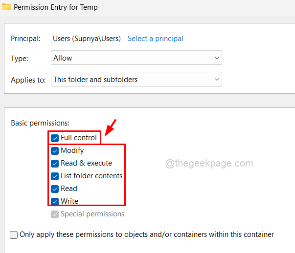Enable Only apply these permissions to objects checkbox
Viewport: 295px width, 253px height.
[14, 235]
